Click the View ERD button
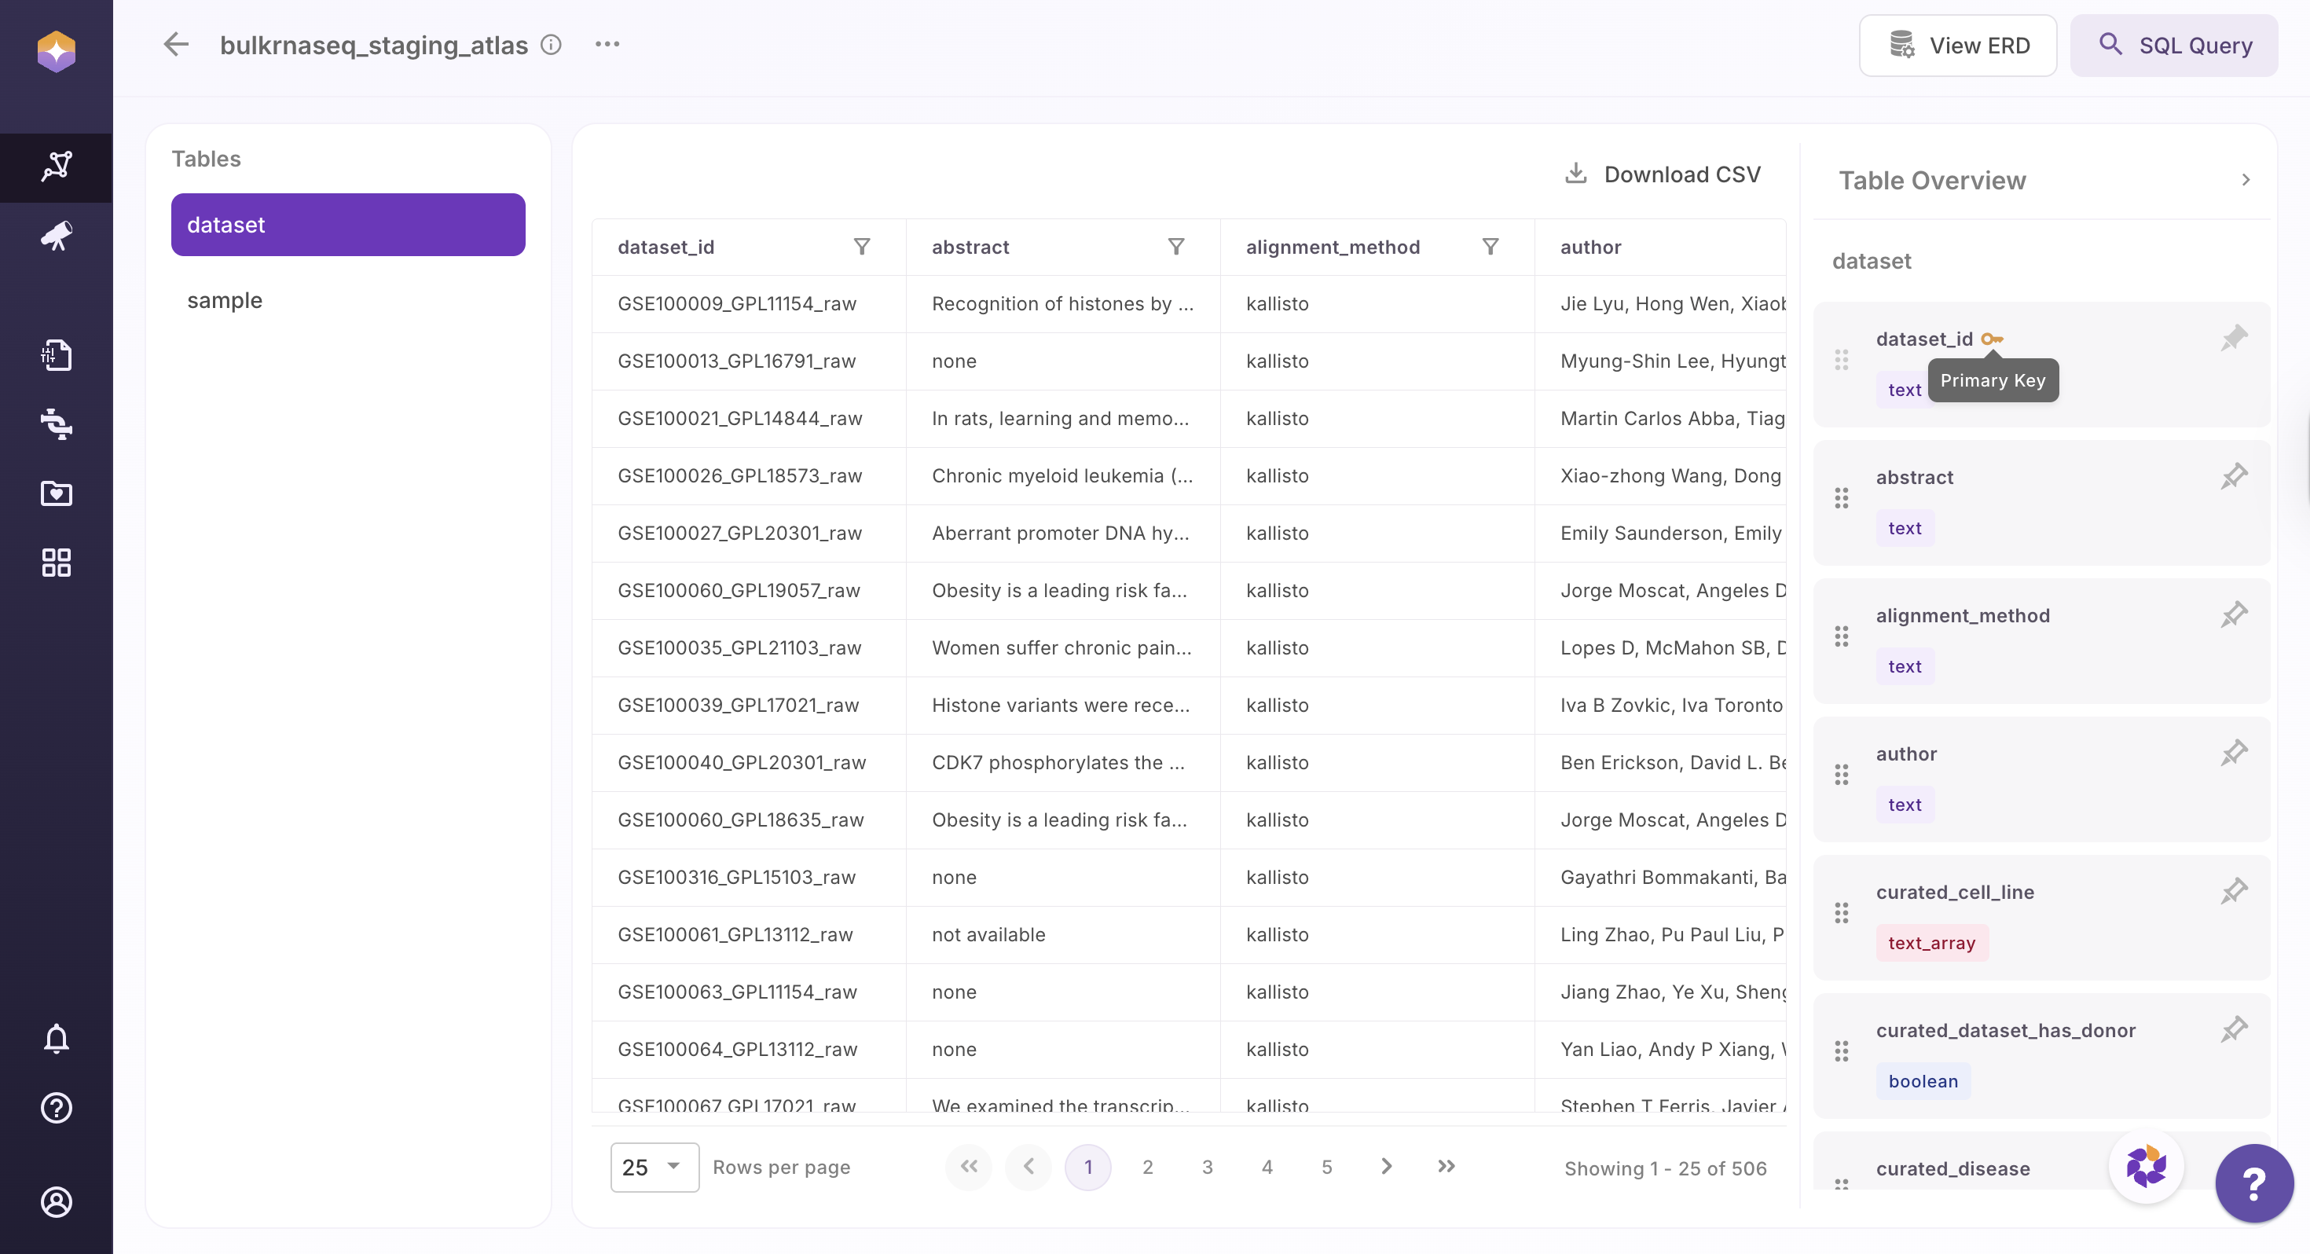The image size is (2310, 1254). [x=1957, y=46]
